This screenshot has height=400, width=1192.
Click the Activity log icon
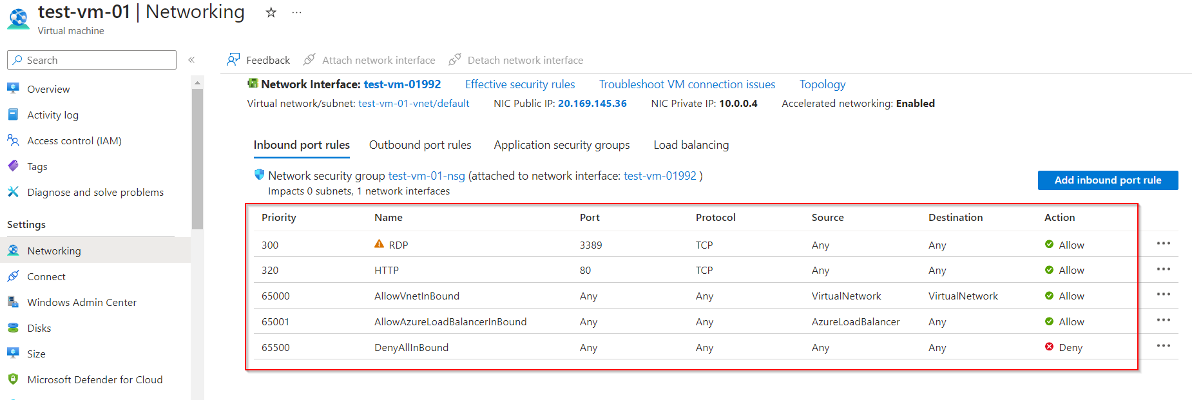click(13, 114)
